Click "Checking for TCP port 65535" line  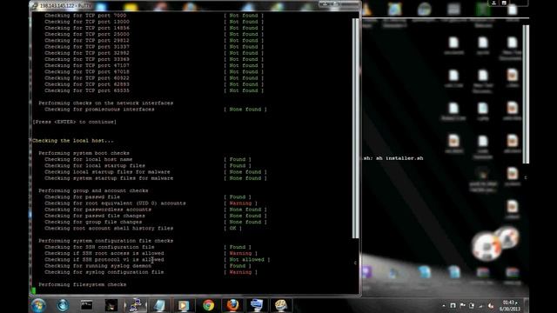[x=87, y=90]
